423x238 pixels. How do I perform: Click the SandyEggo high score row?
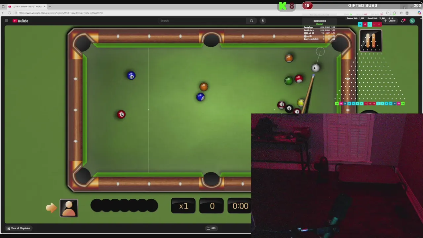tap(319, 27)
